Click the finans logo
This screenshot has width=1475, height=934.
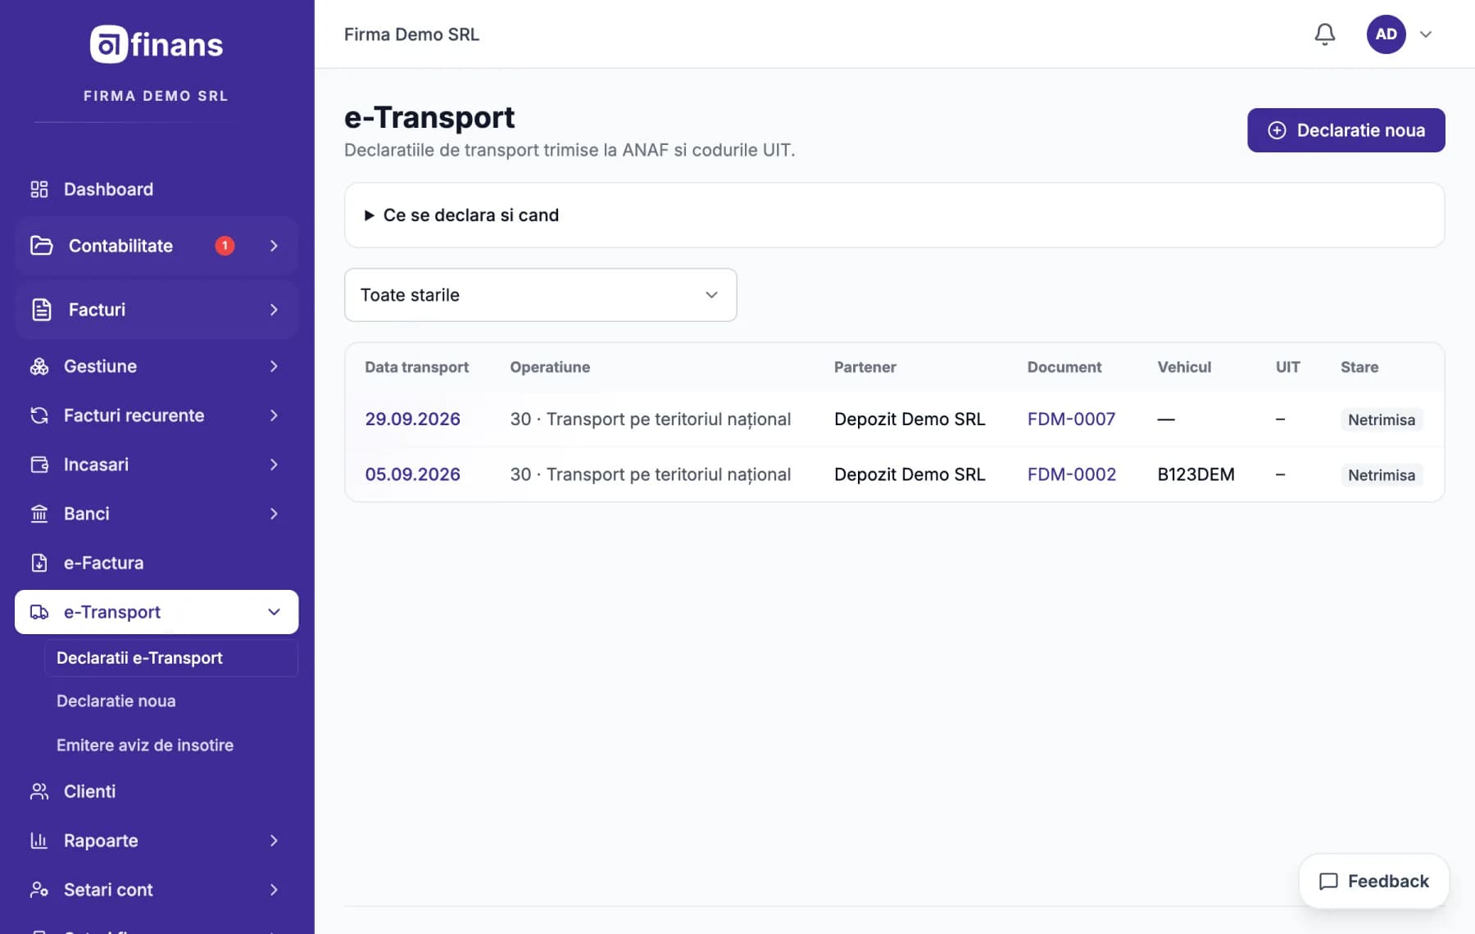pyautogui.click(x=157, y=44)
